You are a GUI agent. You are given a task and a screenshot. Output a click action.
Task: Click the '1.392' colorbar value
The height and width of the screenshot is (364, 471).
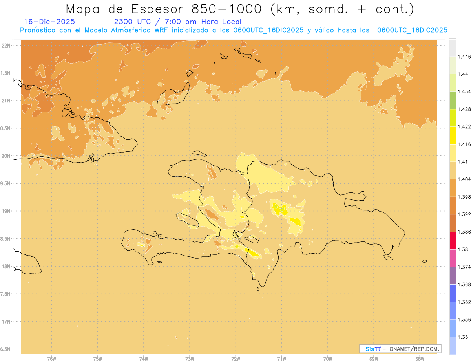(x=464, y=214)
